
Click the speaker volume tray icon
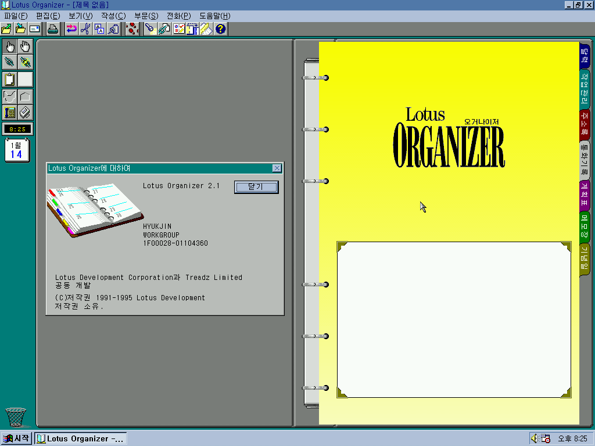pos(535,438)
